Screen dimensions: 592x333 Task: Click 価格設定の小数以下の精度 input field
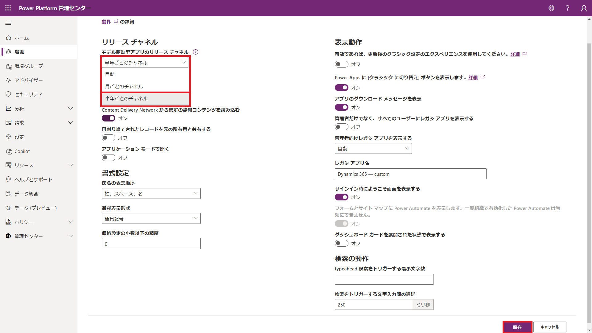[x=151, y=244]
